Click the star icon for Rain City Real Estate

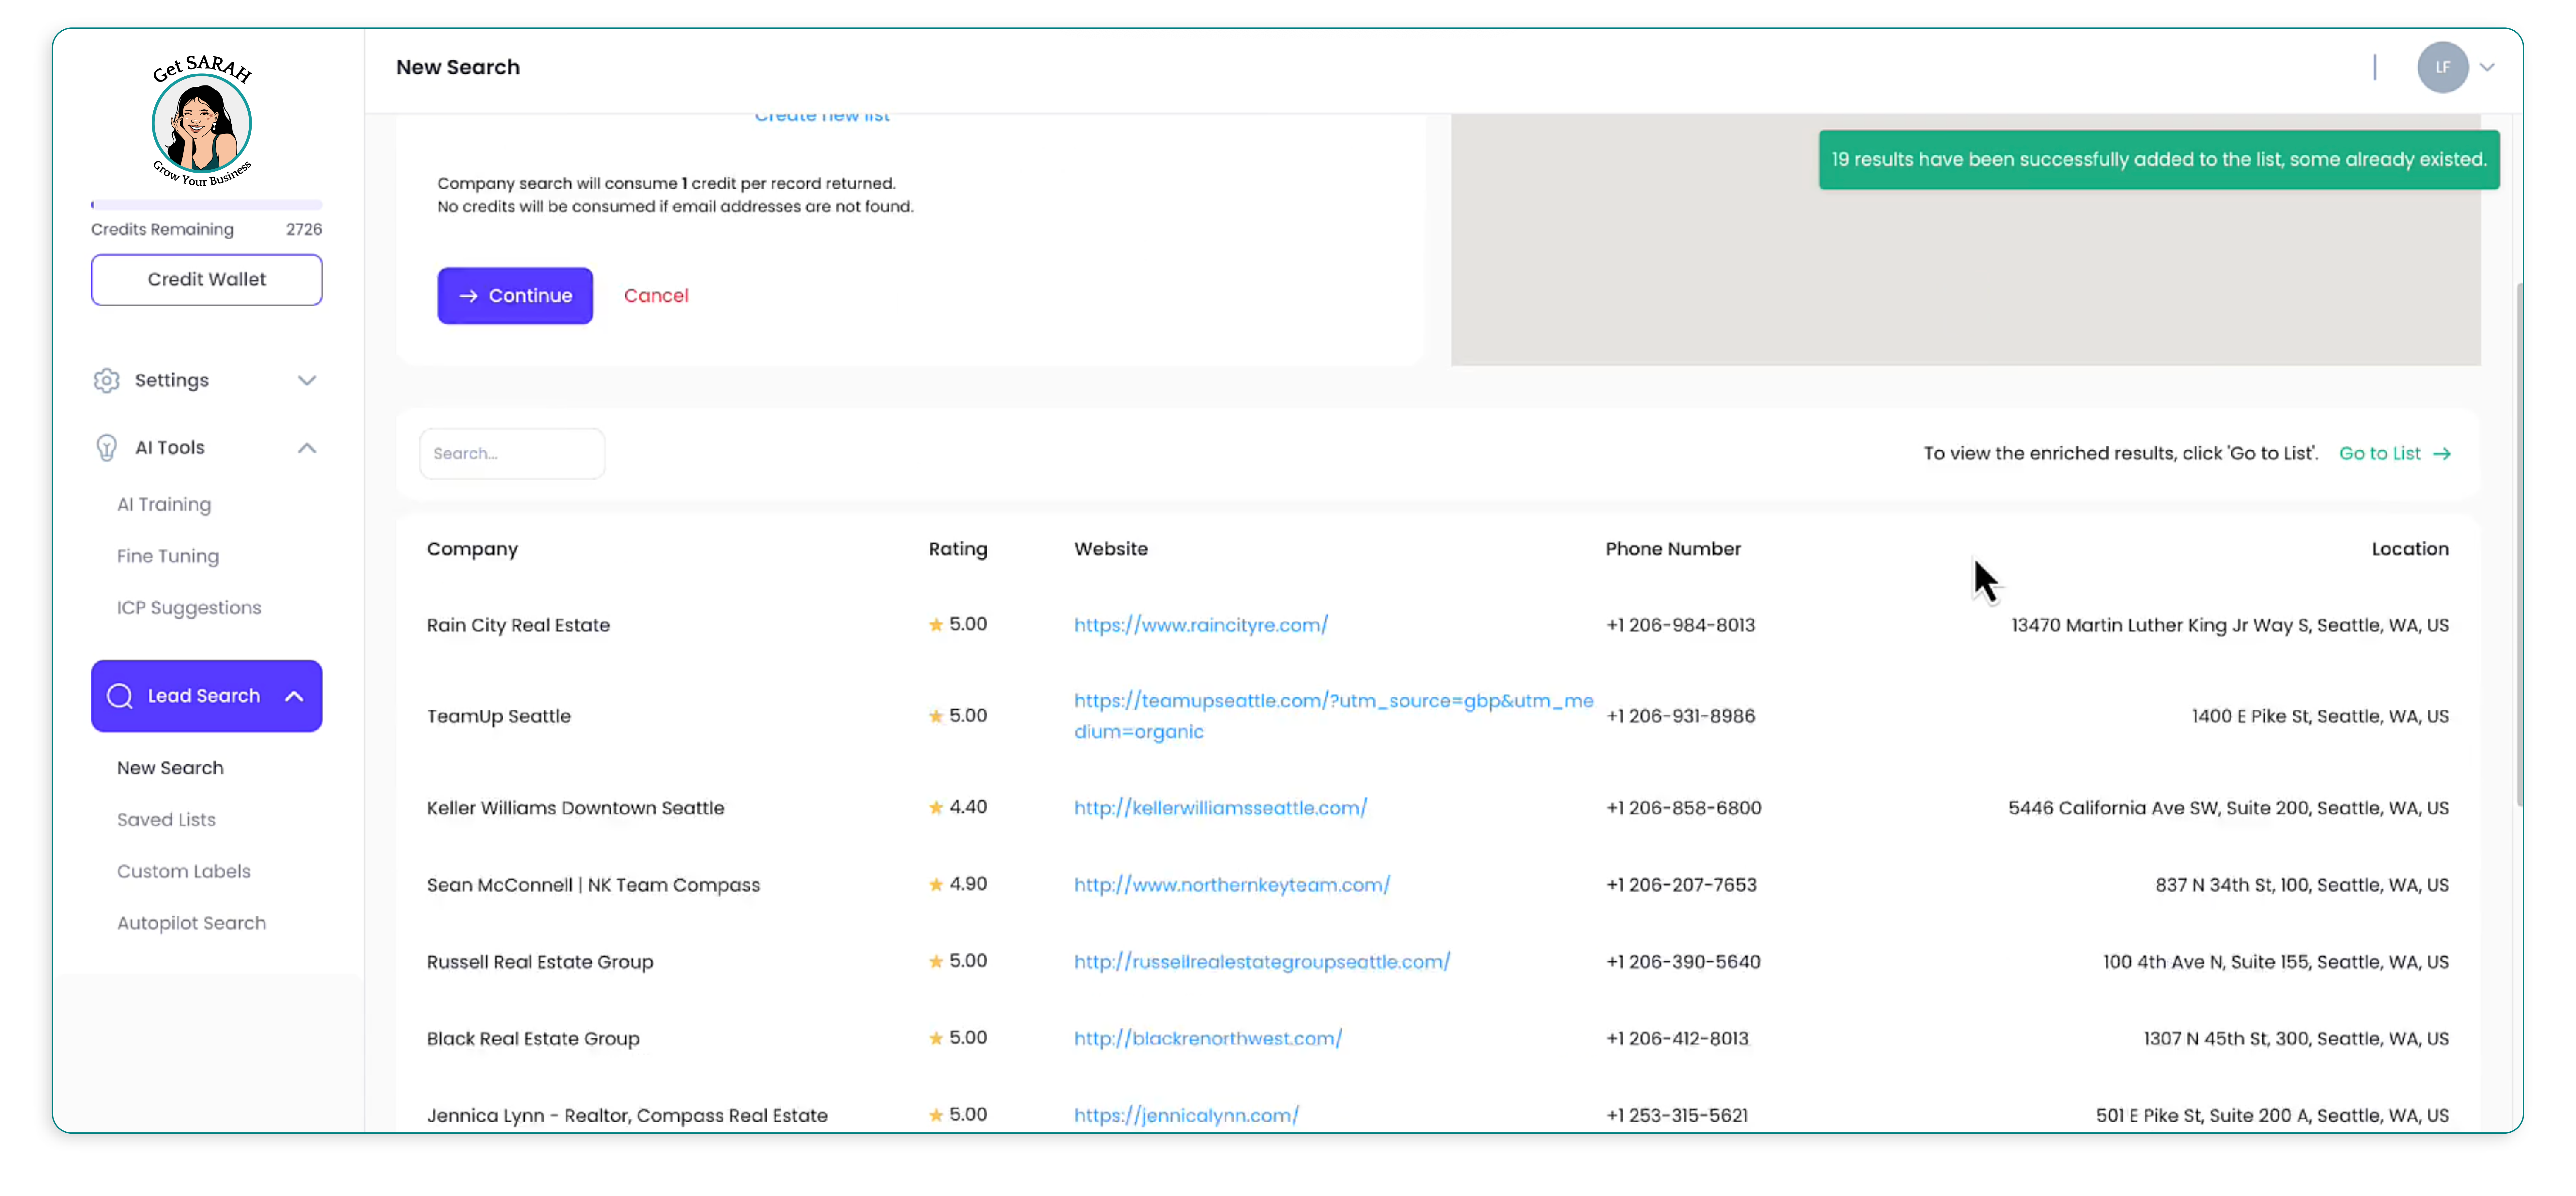(936, 625)
